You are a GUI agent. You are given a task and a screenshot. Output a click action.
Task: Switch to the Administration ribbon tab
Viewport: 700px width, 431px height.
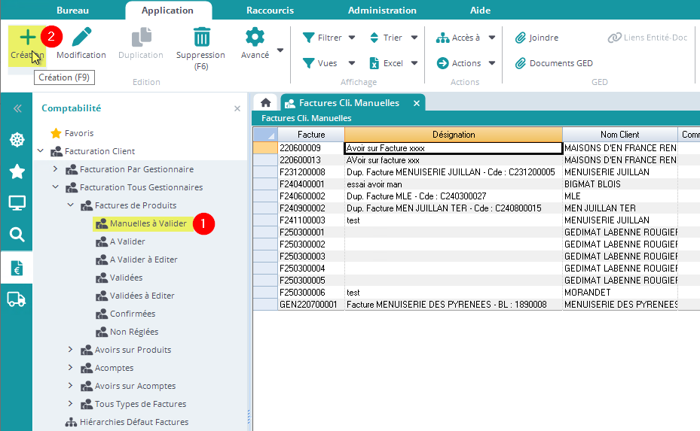click(x=382, y=11)
